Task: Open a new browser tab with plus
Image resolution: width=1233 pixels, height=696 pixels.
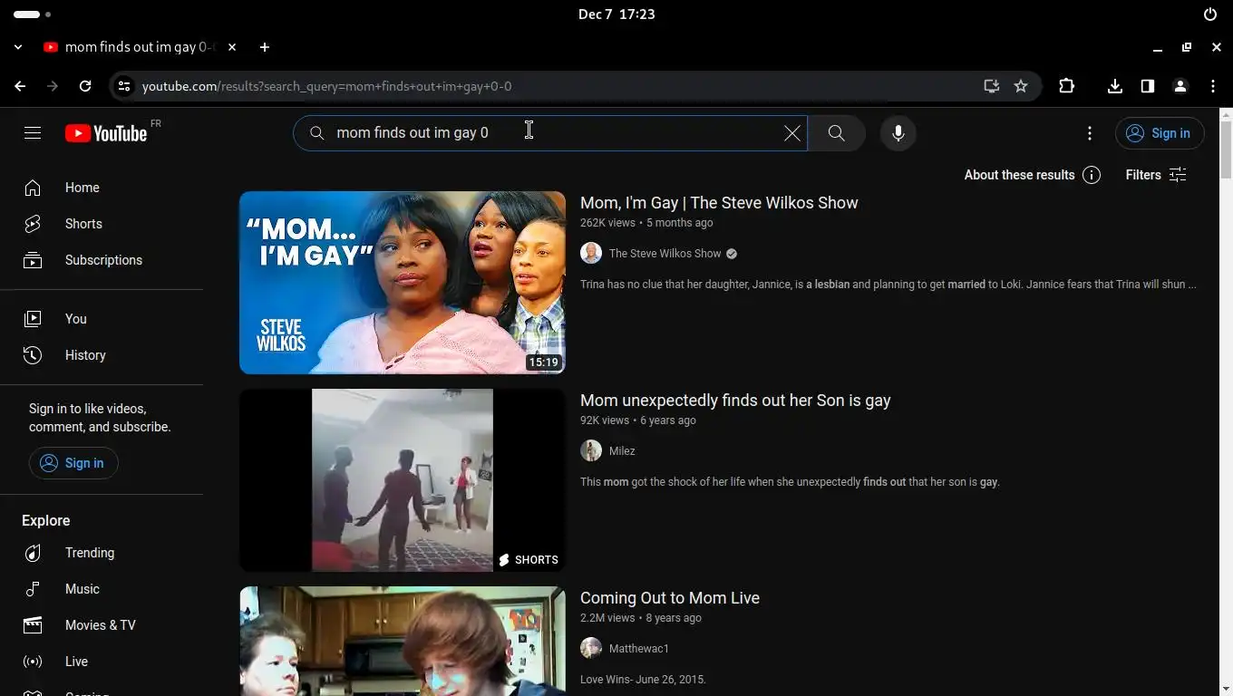Action: coord(265,47)
